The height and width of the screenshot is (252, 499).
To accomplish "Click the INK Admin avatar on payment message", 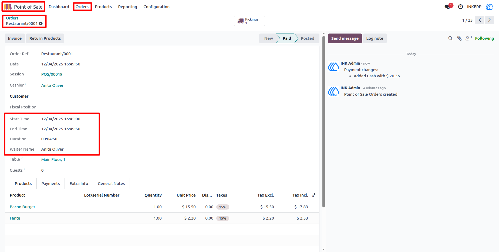I will coord(333,67).
